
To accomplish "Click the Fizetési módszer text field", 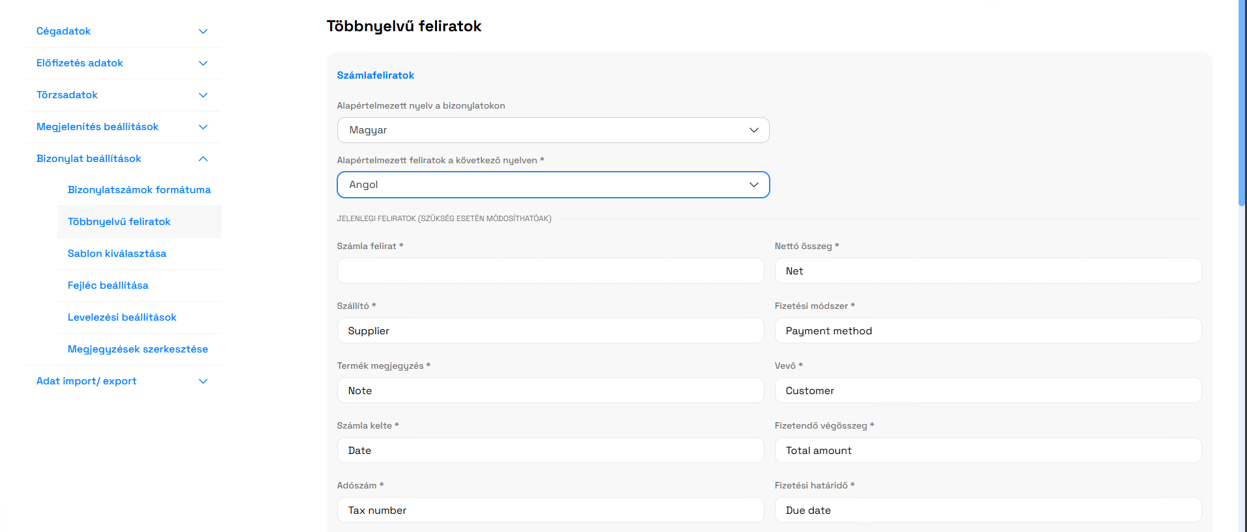I will coord(988,330).
